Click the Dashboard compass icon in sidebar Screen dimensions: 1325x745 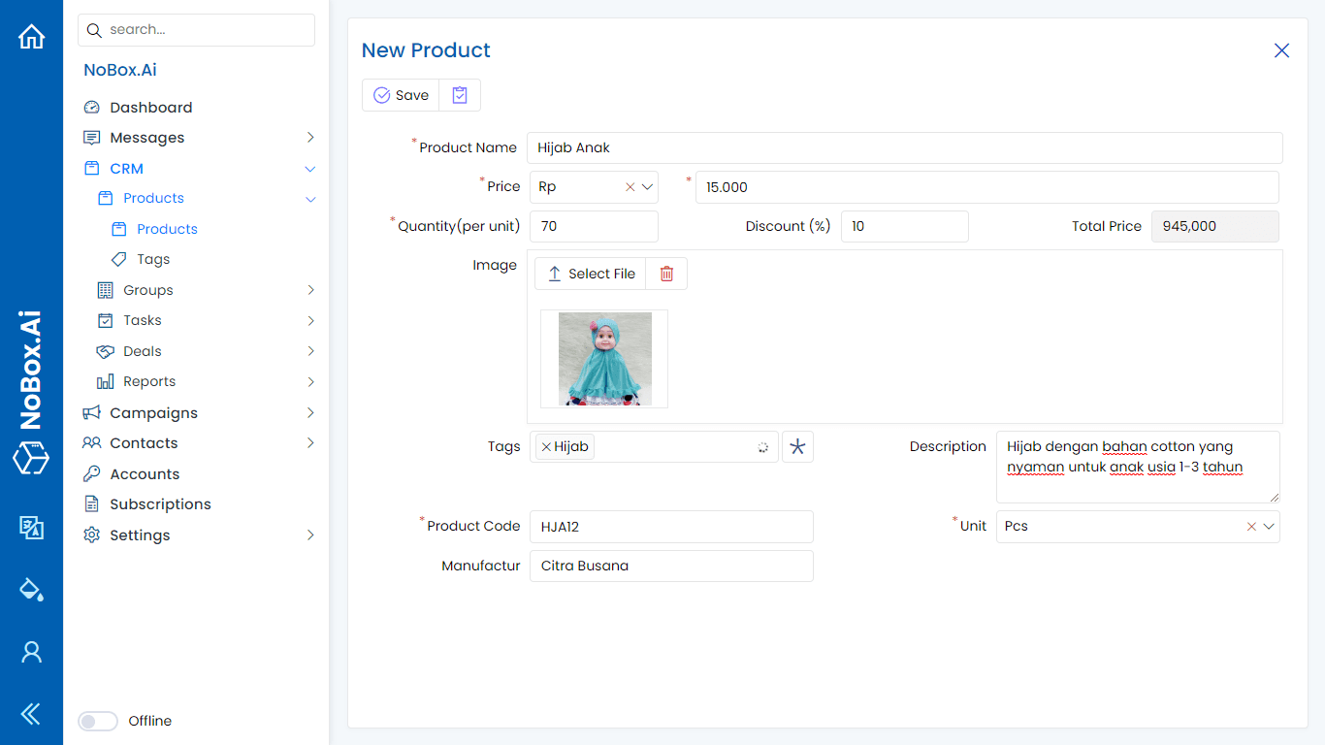click(x=91, y=107)
